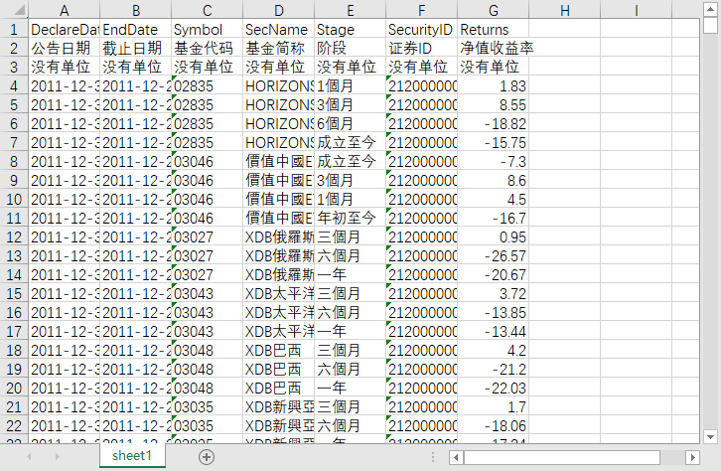Select the Returns value -26.57

(x=493, y=255)
